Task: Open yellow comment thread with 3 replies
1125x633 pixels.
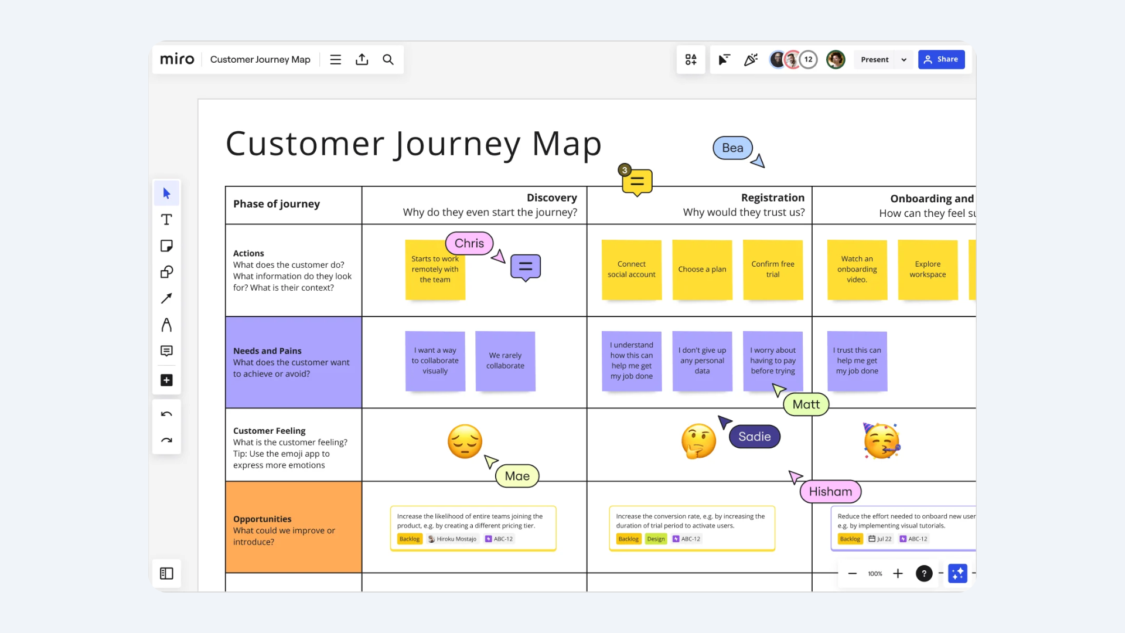Action: click(x=637, y=182)
